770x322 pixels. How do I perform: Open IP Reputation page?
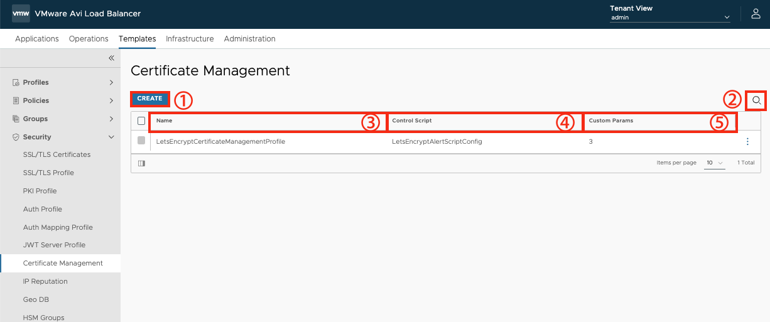point(45,281)
